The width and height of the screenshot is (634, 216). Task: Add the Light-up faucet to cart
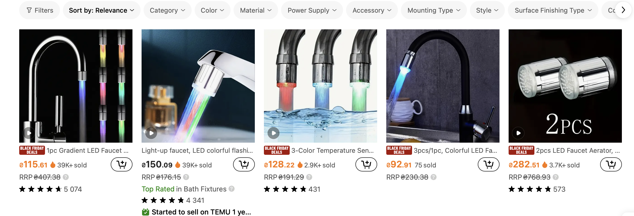coord(244,164)
